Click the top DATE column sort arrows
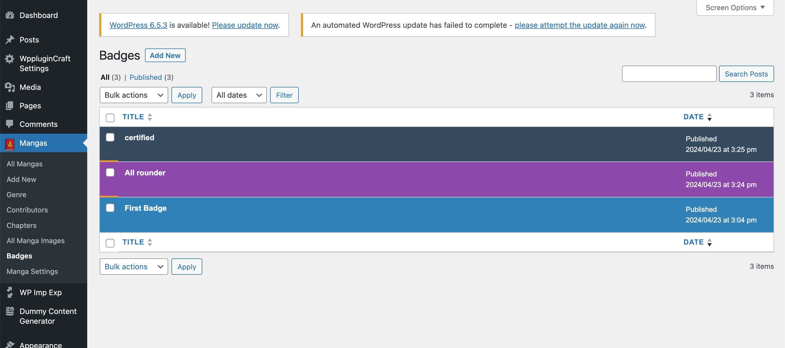 (x=709, y=117)
